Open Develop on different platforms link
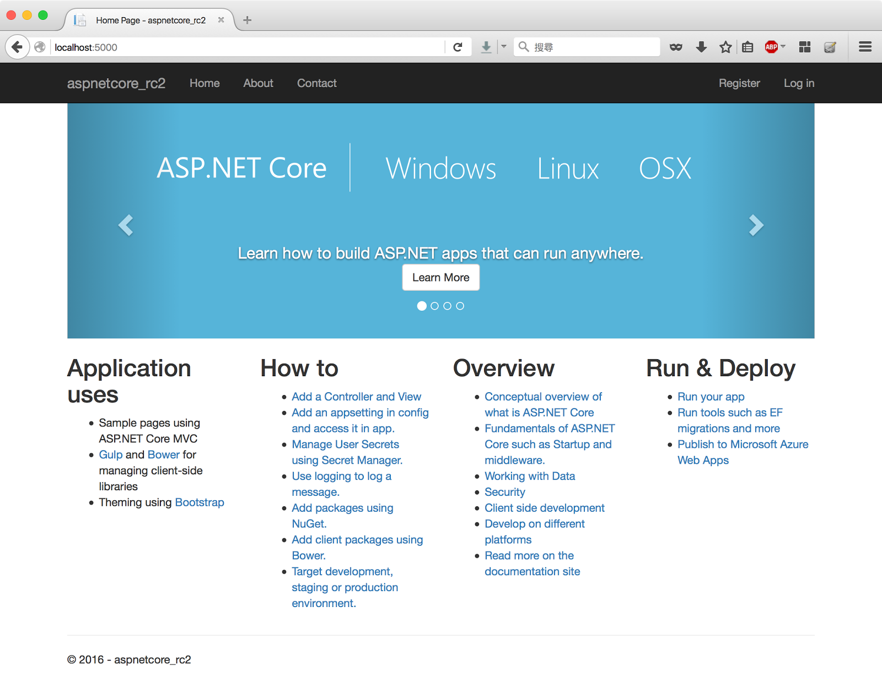The image size is (882, 677). (535, 532)
